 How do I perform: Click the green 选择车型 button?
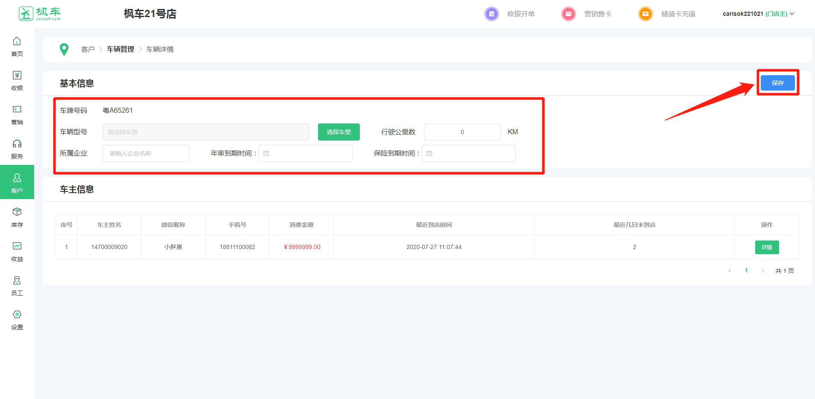pos(339,132)
